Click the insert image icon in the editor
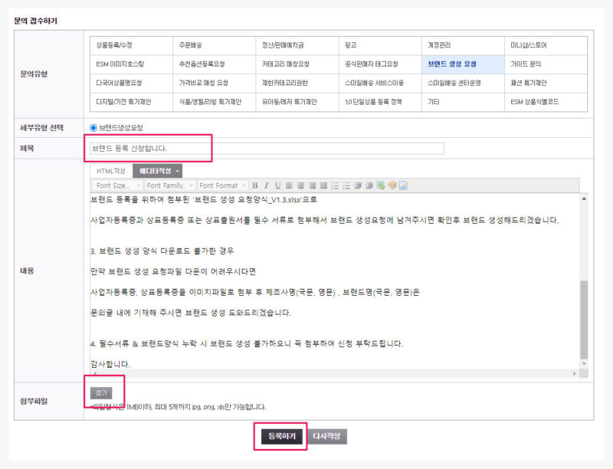The image size is (613, 469). (403, 185)
